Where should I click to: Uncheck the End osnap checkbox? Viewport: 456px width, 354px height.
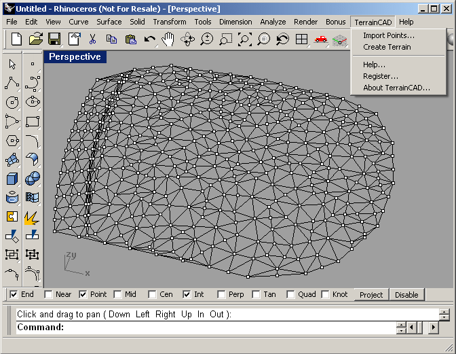click(14, 294)
